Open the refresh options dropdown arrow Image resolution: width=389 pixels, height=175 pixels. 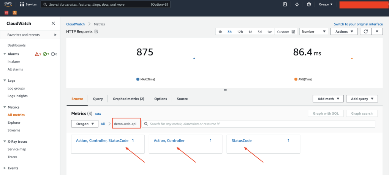[x=377, y=32]
